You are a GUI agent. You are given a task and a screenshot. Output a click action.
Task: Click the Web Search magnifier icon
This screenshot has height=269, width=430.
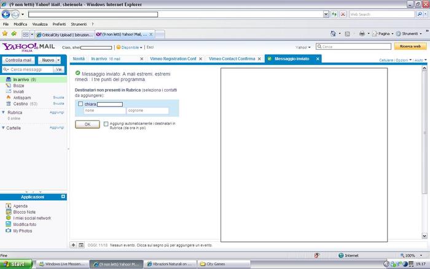(420, 14)
